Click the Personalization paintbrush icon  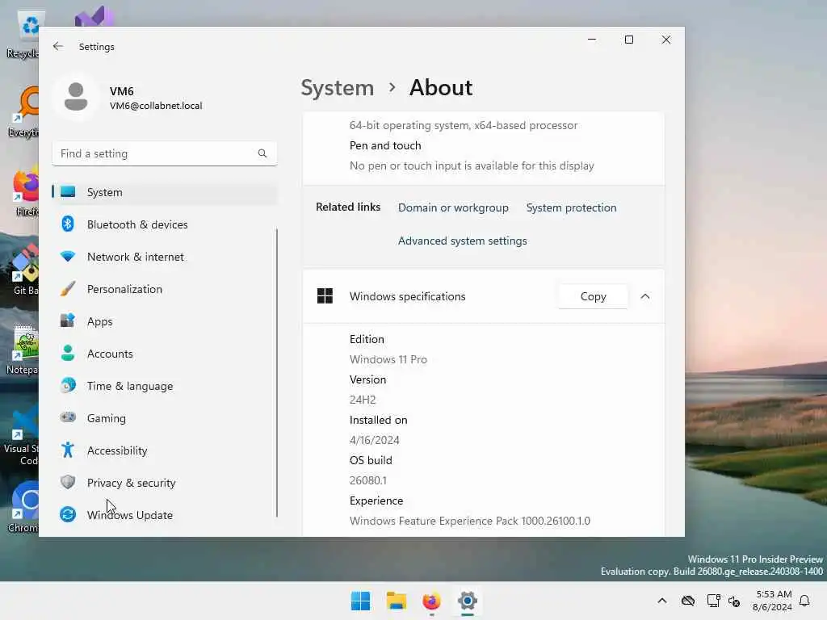[68, 289]
